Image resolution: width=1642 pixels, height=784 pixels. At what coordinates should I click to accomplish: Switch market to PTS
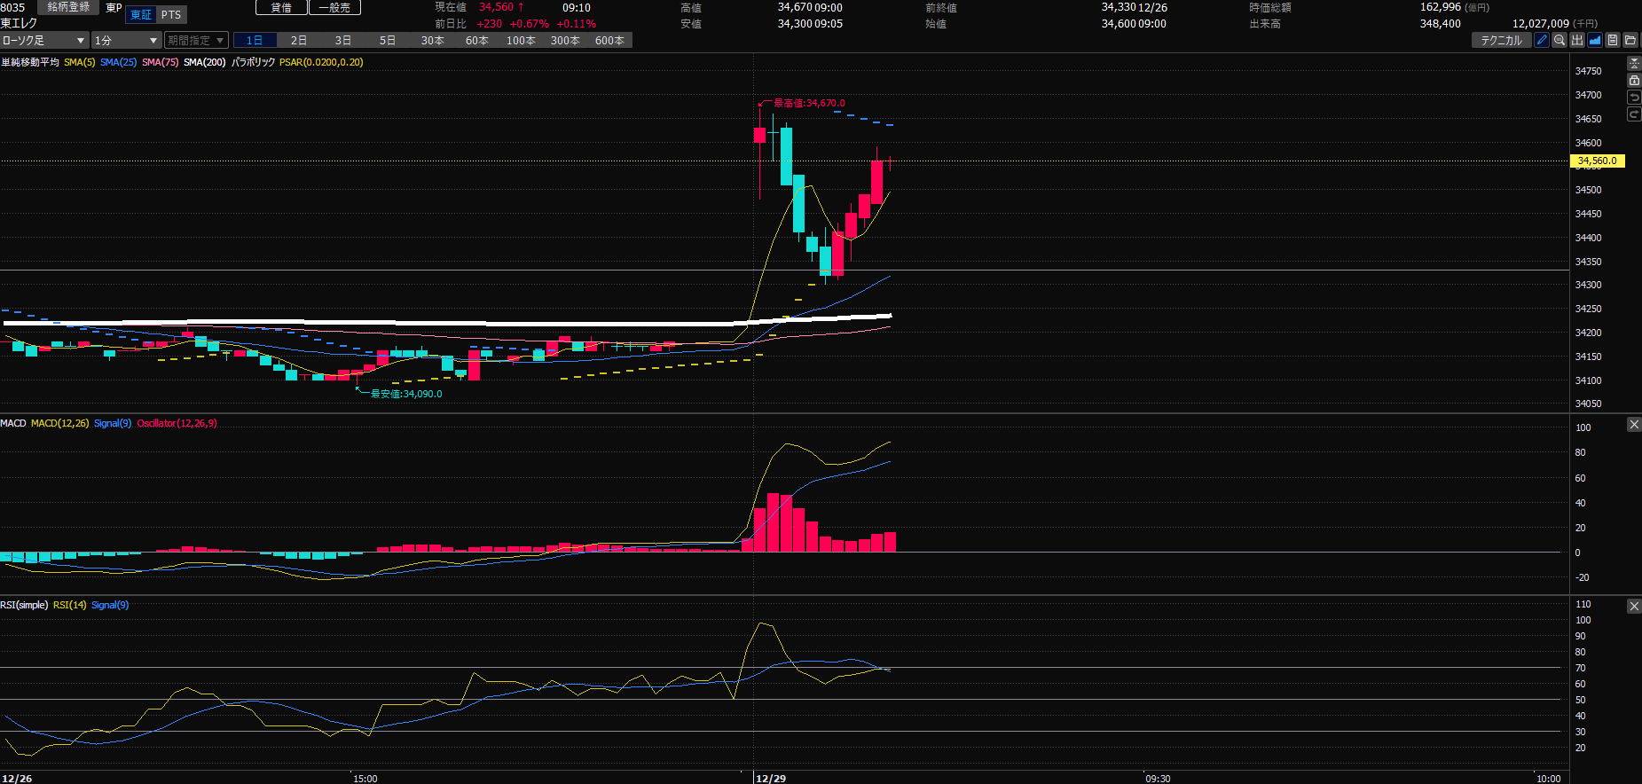click(171, 15)
